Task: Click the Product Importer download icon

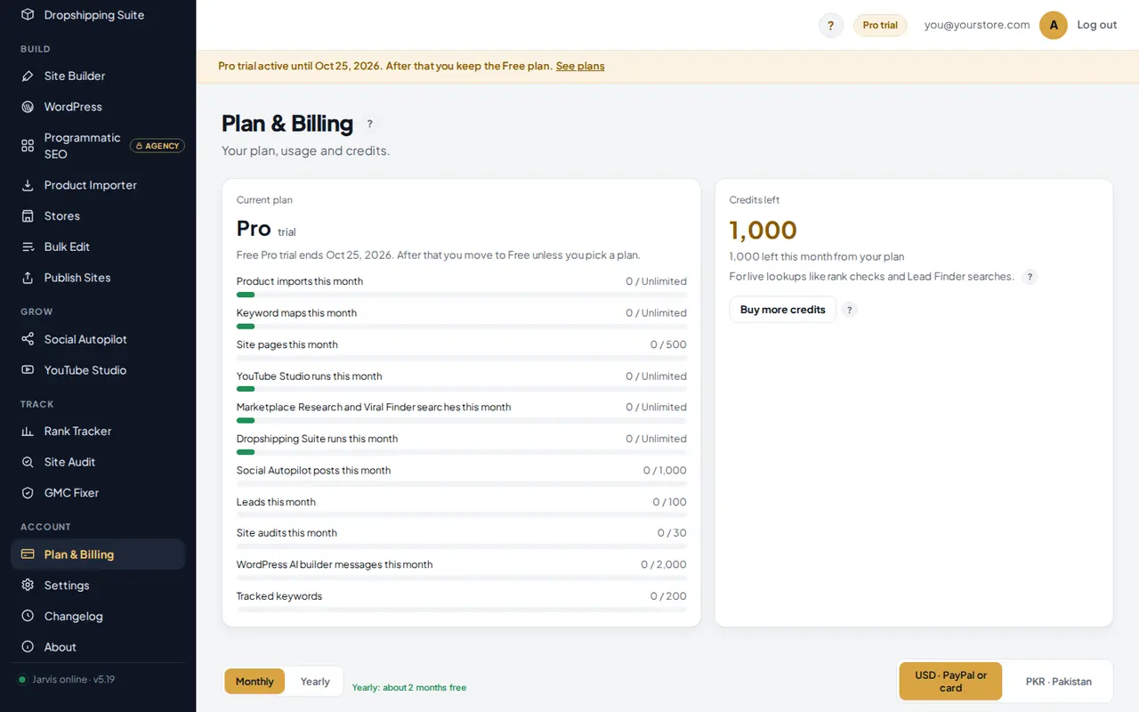Action: 28,185
